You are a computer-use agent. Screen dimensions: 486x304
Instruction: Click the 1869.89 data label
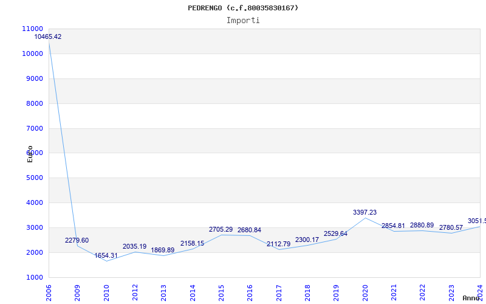click(163, 250)
